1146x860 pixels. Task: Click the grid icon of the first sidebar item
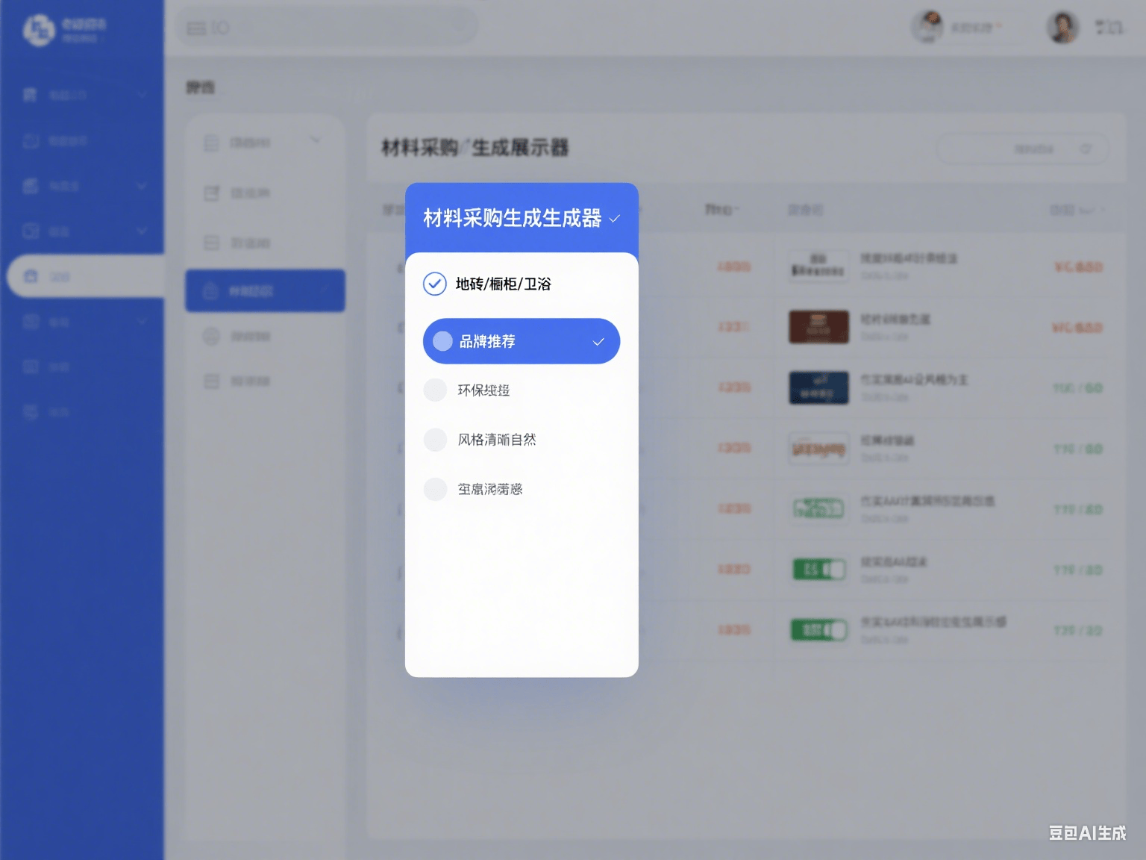[30, 95]
